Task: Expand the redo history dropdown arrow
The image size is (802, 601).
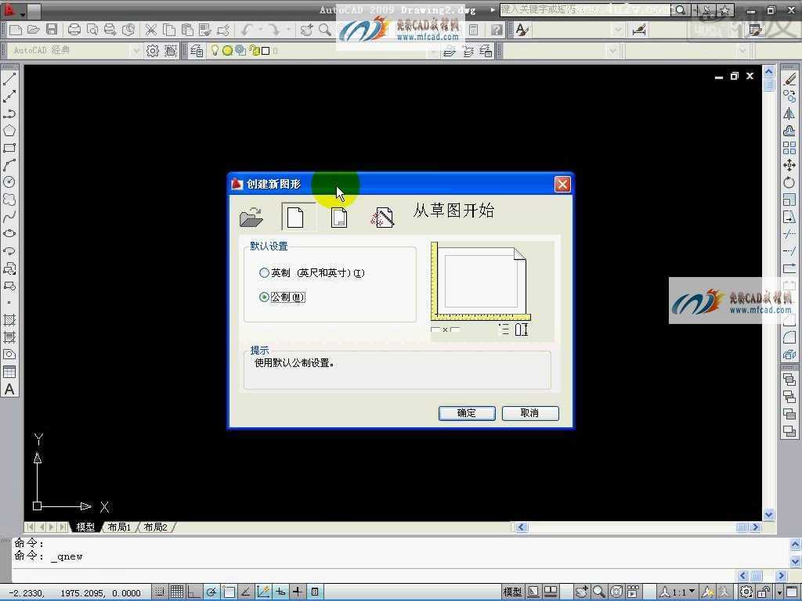Action: pyautogui.click(x=288, y=30)
